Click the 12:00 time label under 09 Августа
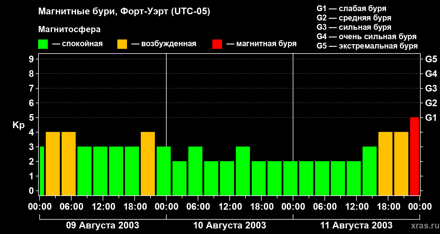 (x=103, y=207)
